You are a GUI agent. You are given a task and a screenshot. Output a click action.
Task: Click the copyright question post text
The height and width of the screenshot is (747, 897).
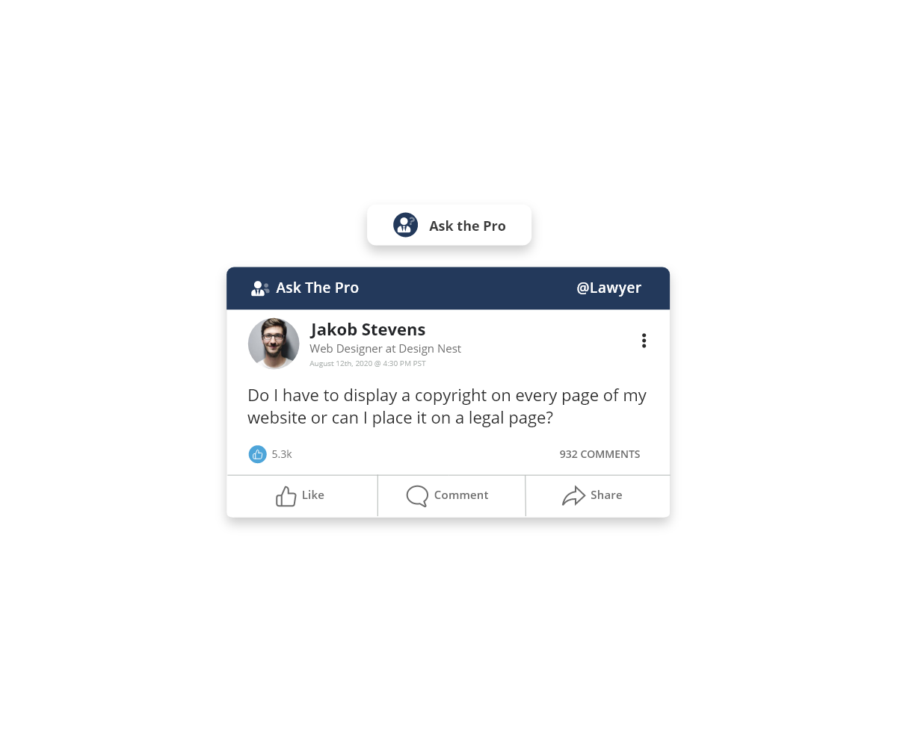point(447,406)
